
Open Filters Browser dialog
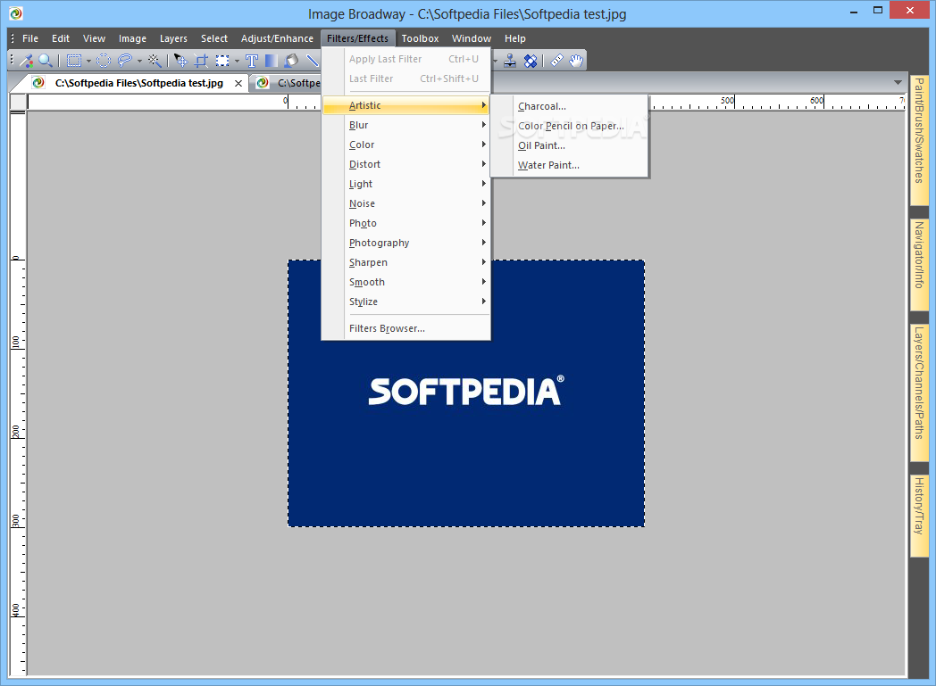pos(405,328)
